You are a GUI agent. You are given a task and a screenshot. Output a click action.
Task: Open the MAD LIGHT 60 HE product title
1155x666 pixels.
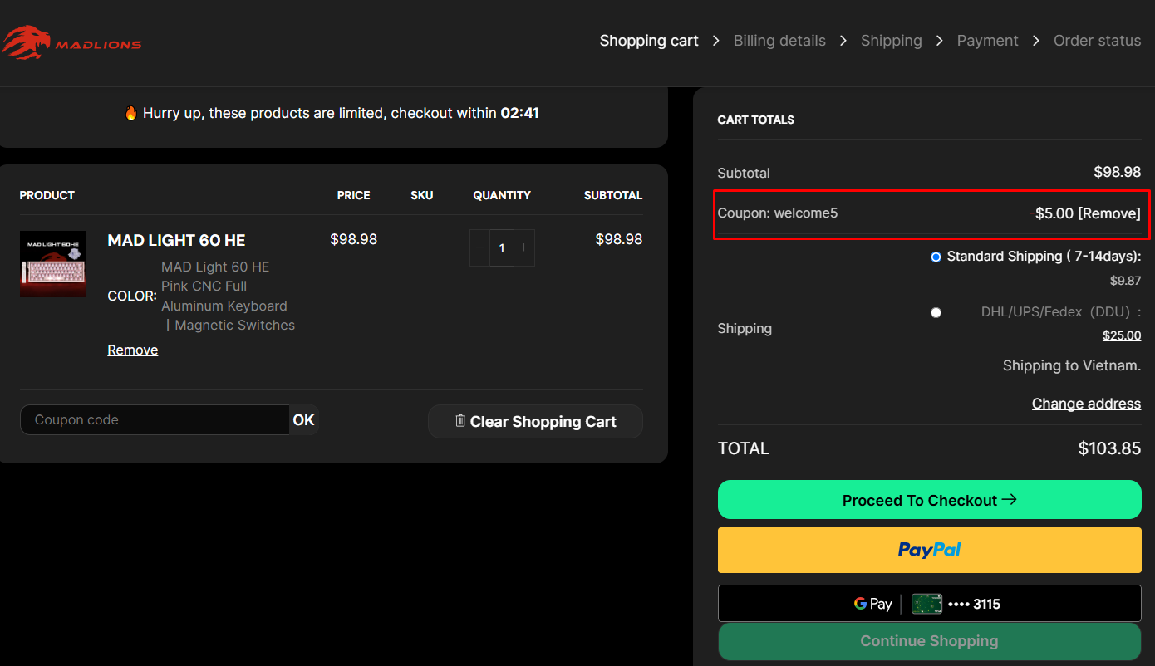[176, 240]
